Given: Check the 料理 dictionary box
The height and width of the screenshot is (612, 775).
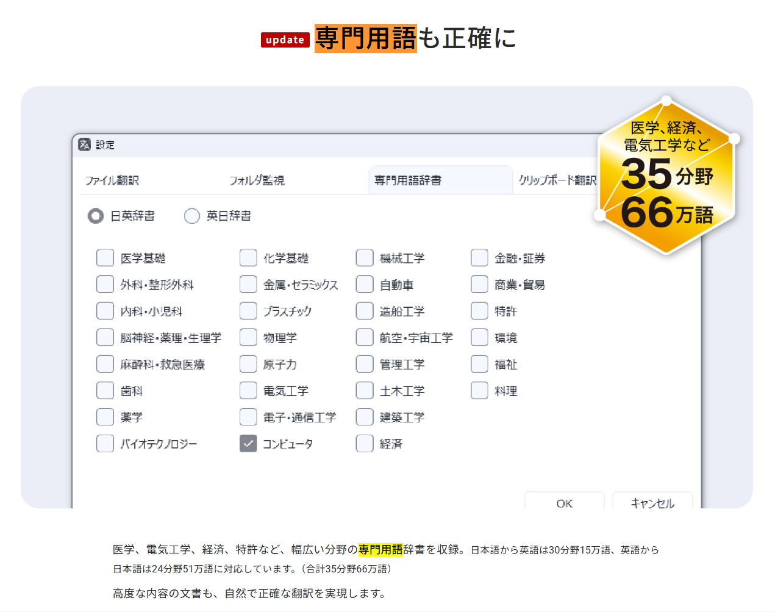Looking at the screenshot, I should click(x=479, y=391).
